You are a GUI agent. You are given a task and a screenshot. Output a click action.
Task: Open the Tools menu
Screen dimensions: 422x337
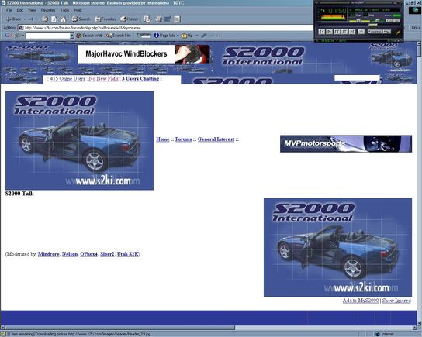[x=64, y=10]
